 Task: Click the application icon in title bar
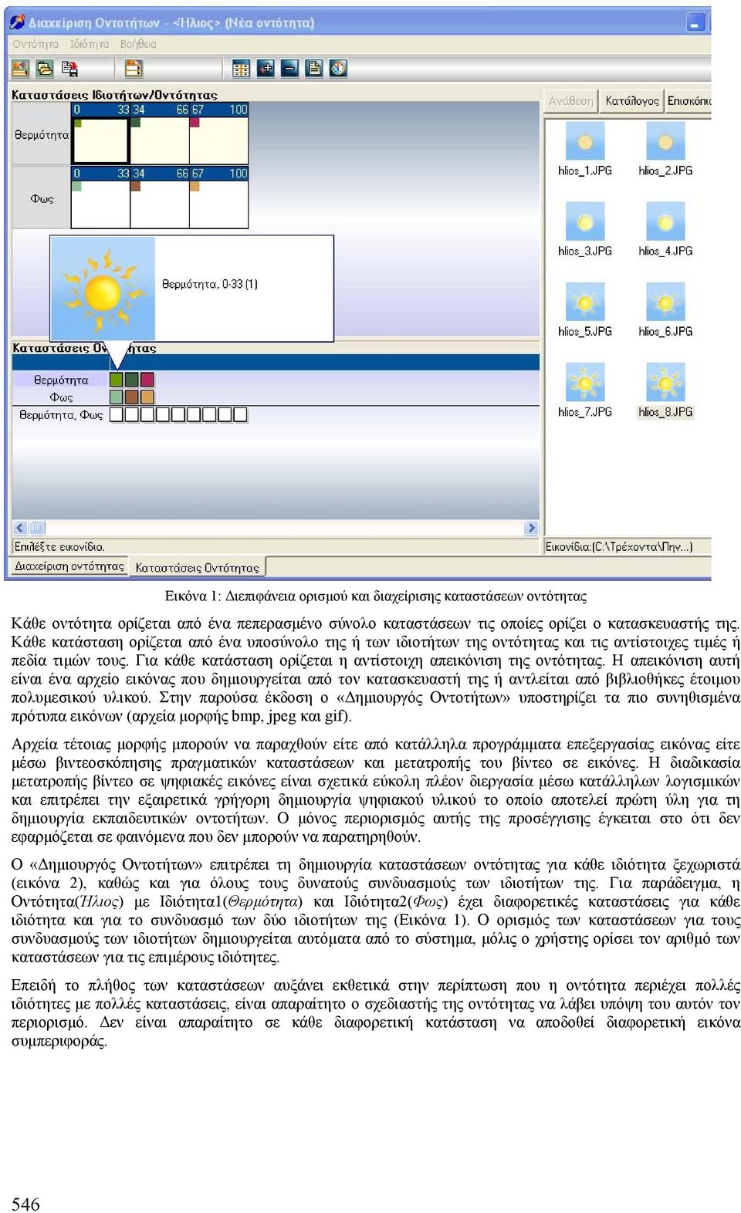(x=17, y=22)
